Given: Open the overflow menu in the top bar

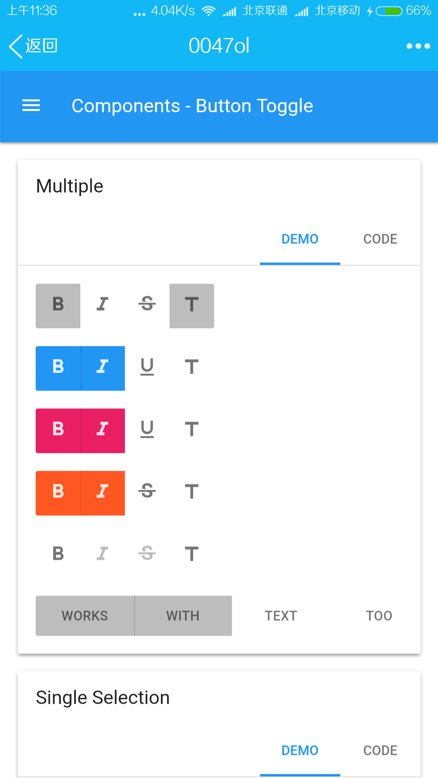Looking at the screenshot, I should [x=417, y=46].
